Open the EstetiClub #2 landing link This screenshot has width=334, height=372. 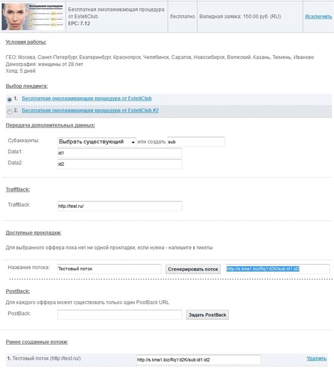coord(90,111)
